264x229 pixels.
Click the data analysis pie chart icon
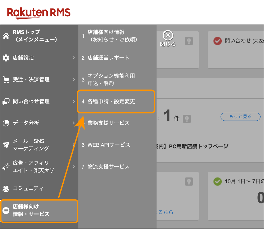click(6, 123)
